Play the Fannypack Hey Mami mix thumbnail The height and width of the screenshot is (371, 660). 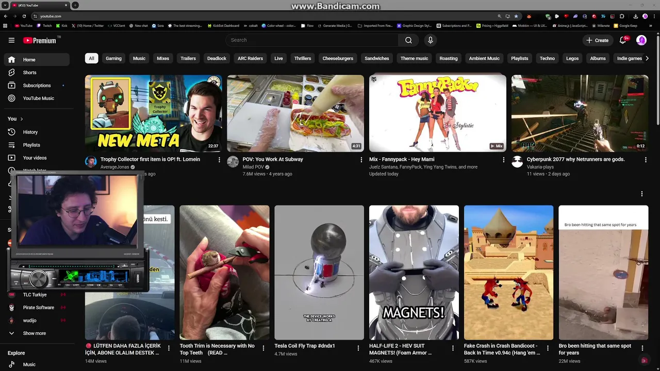click(x=438, y=113)
